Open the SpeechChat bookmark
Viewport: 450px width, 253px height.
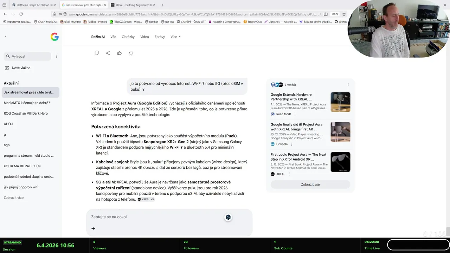(252, 21)
